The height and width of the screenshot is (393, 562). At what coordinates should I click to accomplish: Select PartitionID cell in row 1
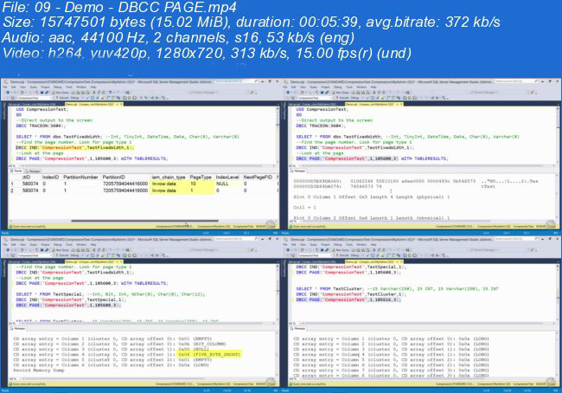tap(125, 184)
